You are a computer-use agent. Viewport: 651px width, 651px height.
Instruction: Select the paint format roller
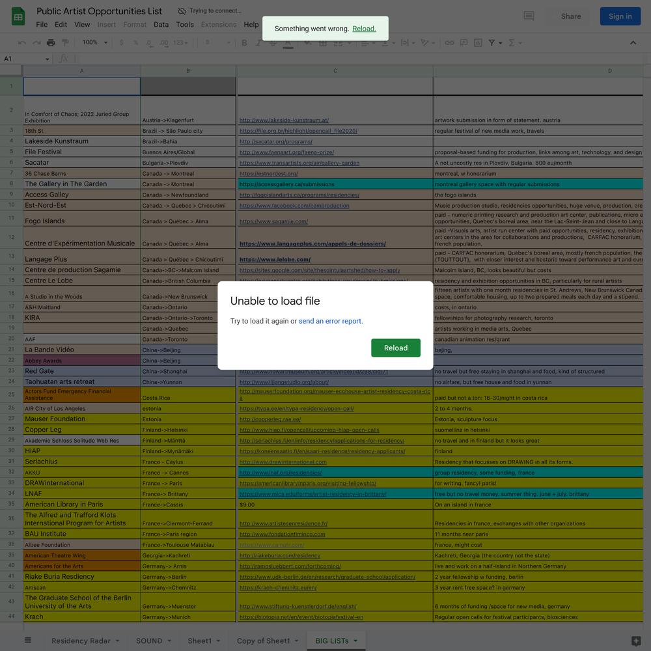click(x=65, y=42)
